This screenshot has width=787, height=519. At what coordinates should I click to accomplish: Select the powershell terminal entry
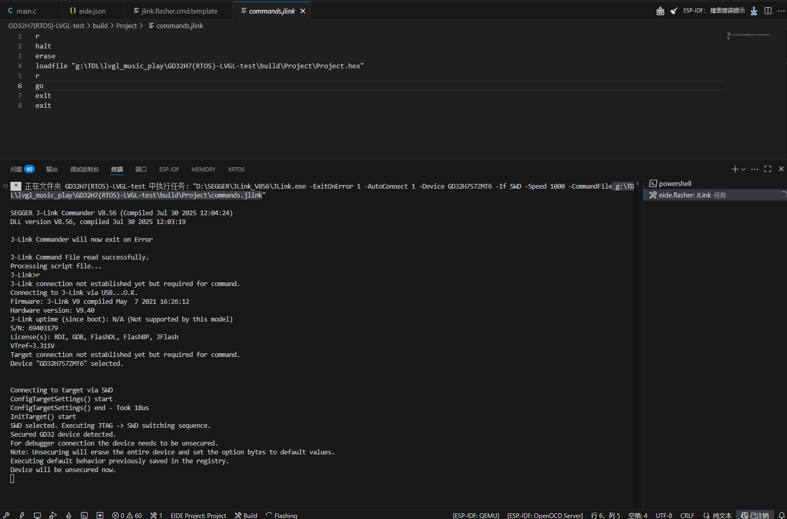(715, 183)
